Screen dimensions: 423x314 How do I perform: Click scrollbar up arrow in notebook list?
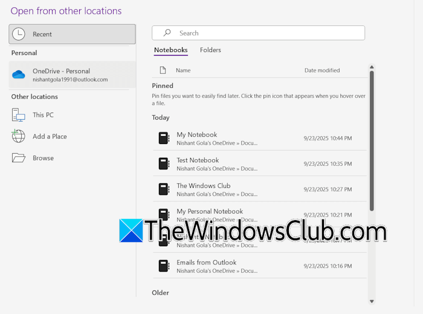[x=372, y=67]
